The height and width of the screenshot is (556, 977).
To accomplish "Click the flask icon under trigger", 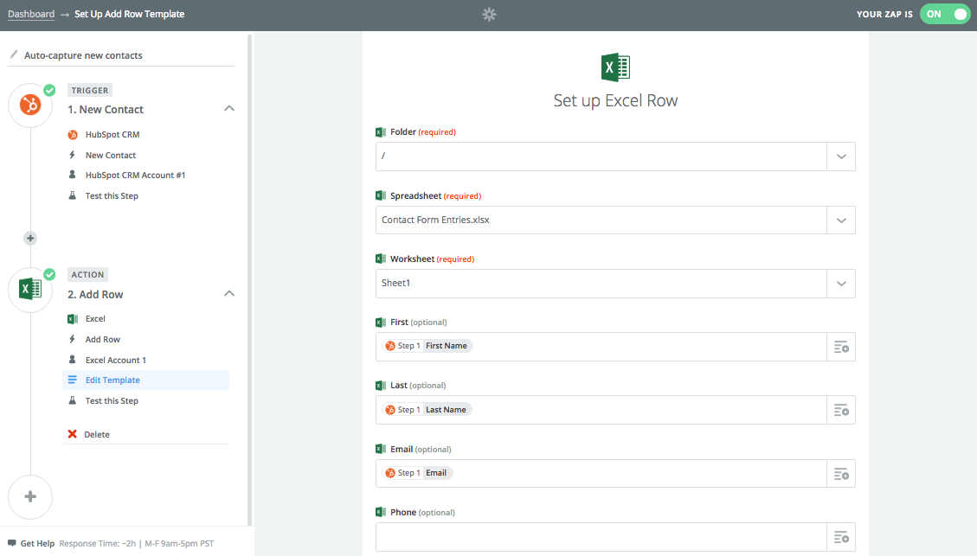I will (73, 195).
